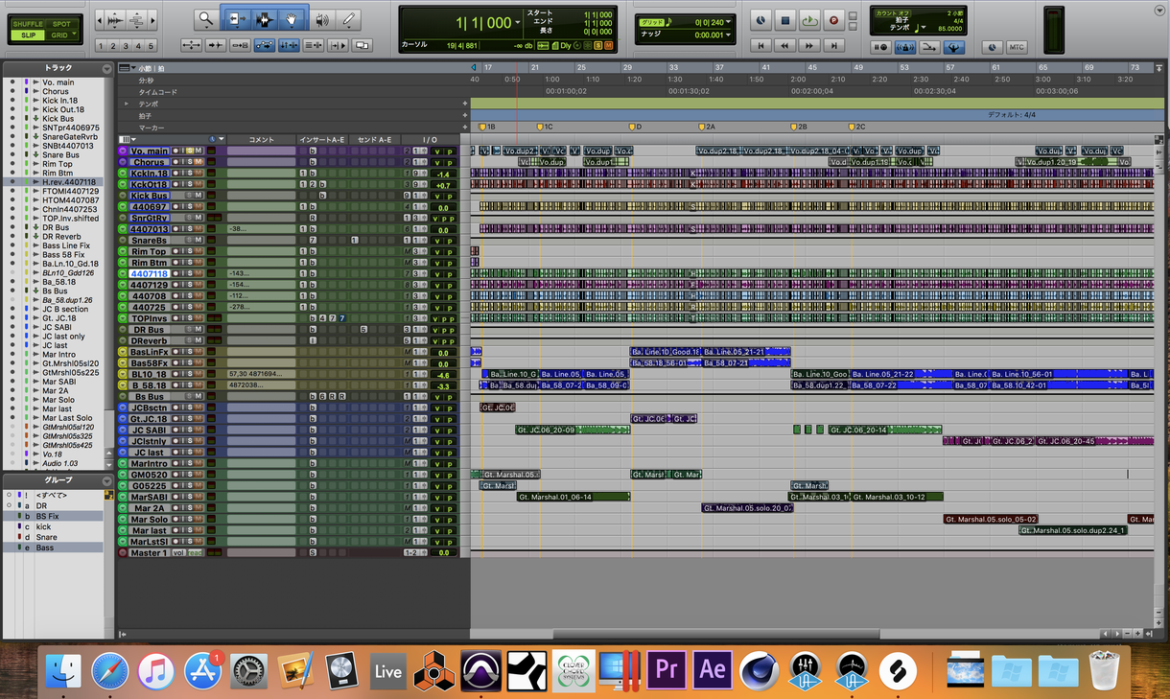Open the main counter format dropdown
Screen dimensions: 1170x699
click(x=516, y=22)
